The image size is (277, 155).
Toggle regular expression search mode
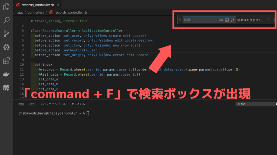pos(233,20)
